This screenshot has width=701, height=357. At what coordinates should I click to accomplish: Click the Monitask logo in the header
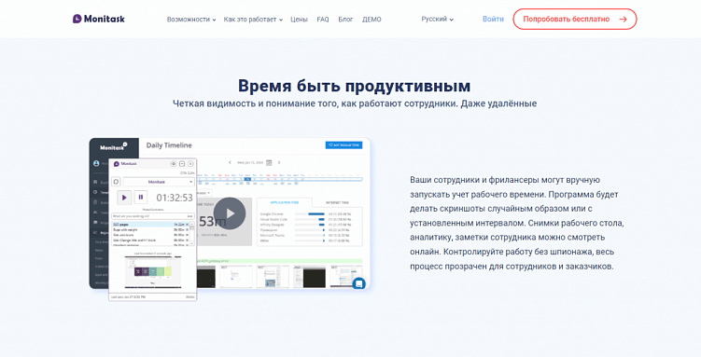[99, 19]
